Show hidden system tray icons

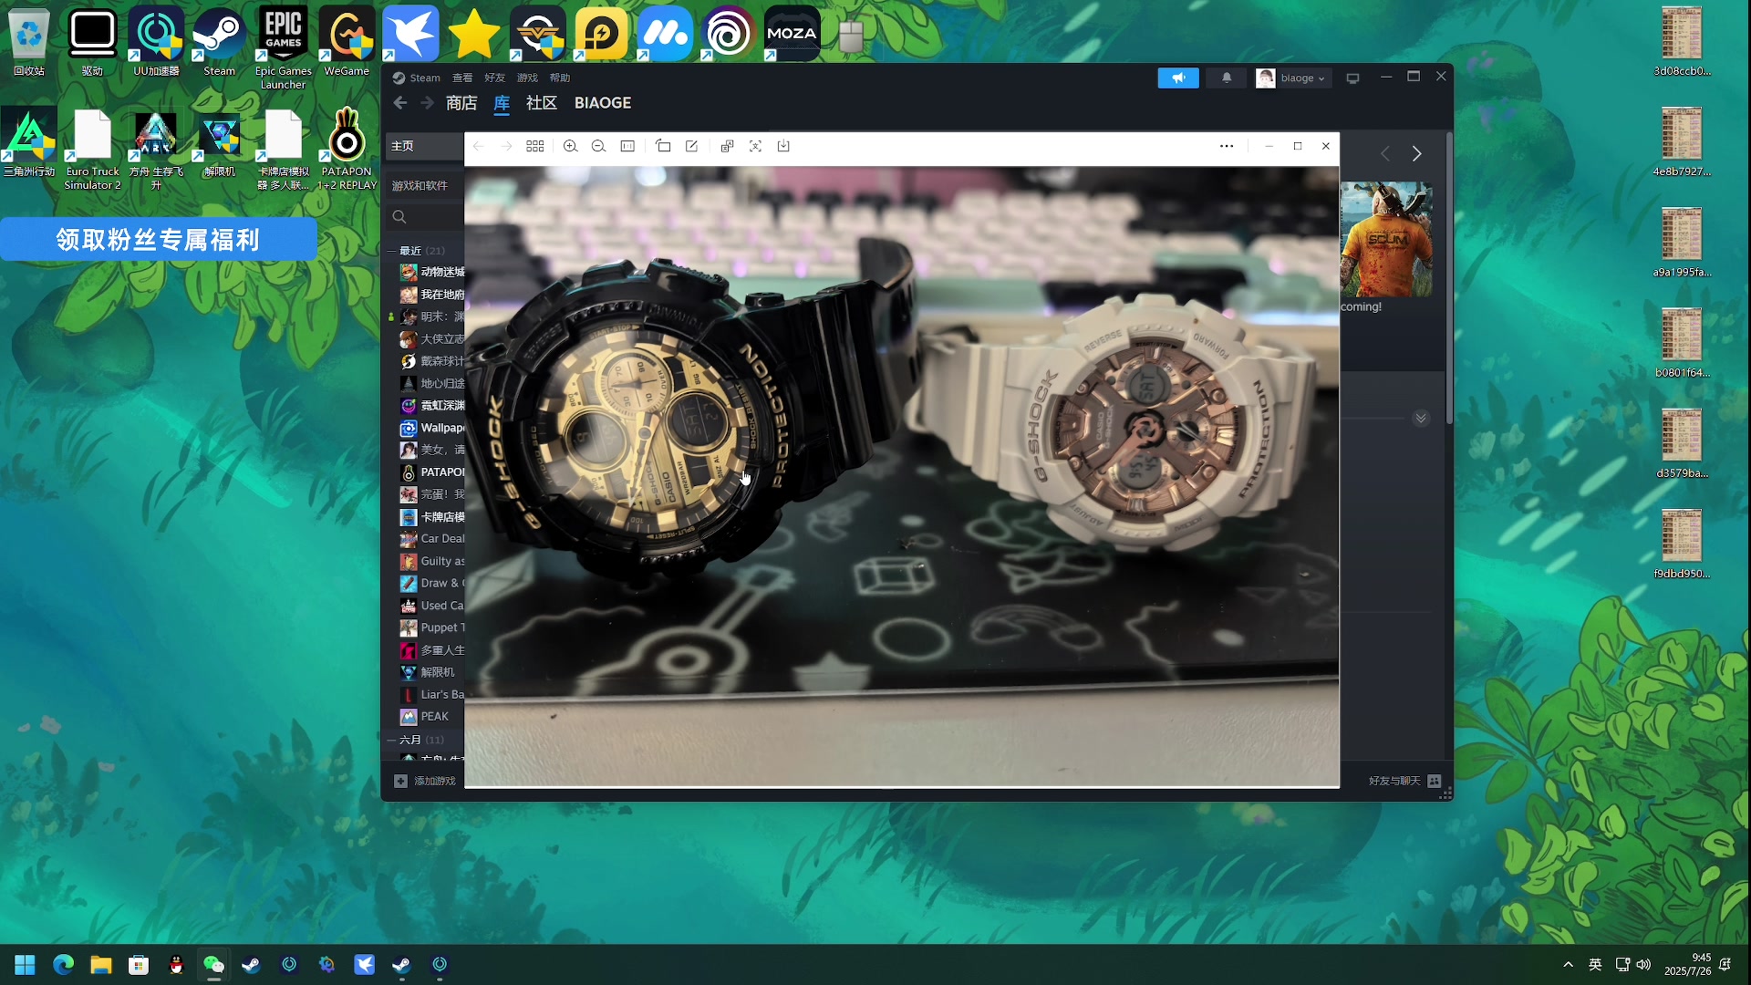pyautogui.click(x=1568, y=964)
